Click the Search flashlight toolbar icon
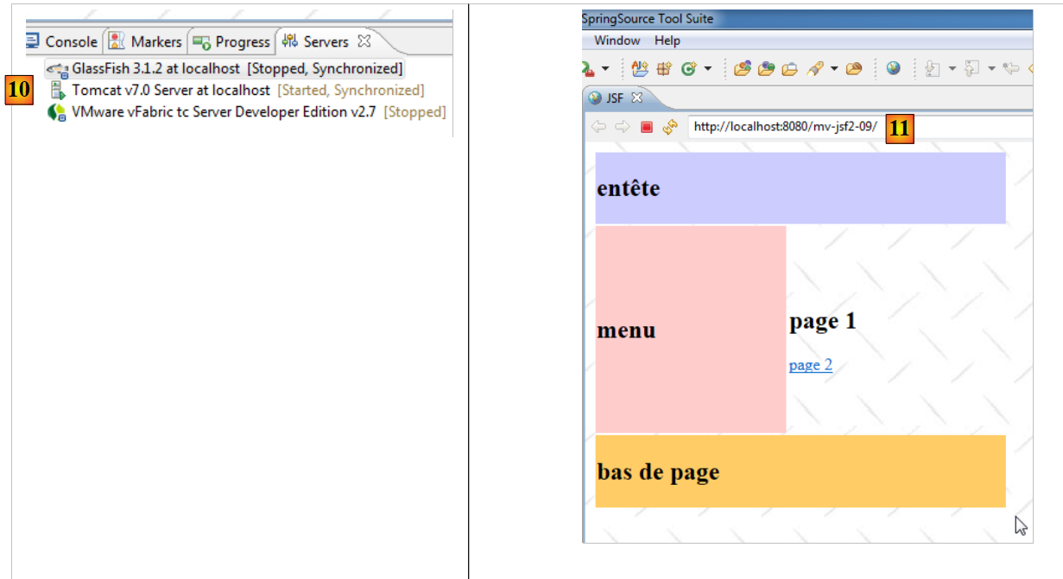1063x579 pixels. 813,69
